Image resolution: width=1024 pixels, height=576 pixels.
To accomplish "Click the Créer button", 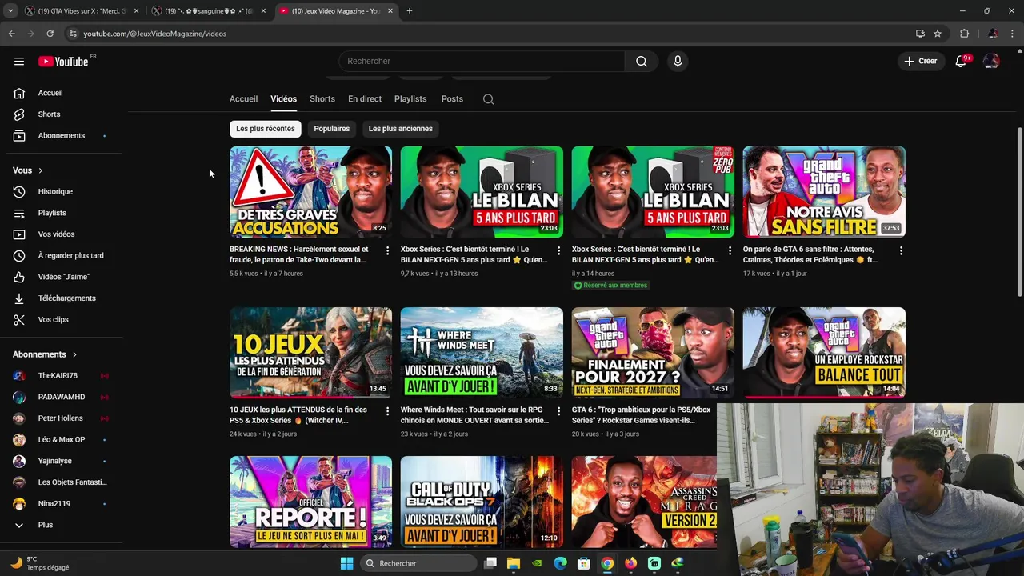I will click(920, 62).
